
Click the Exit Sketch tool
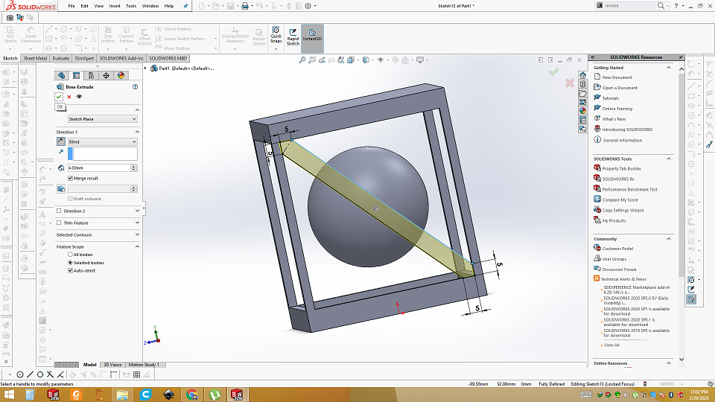[10, 35]
